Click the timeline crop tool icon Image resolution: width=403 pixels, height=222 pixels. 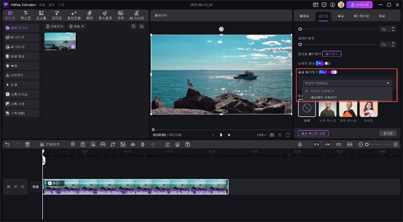113,145
